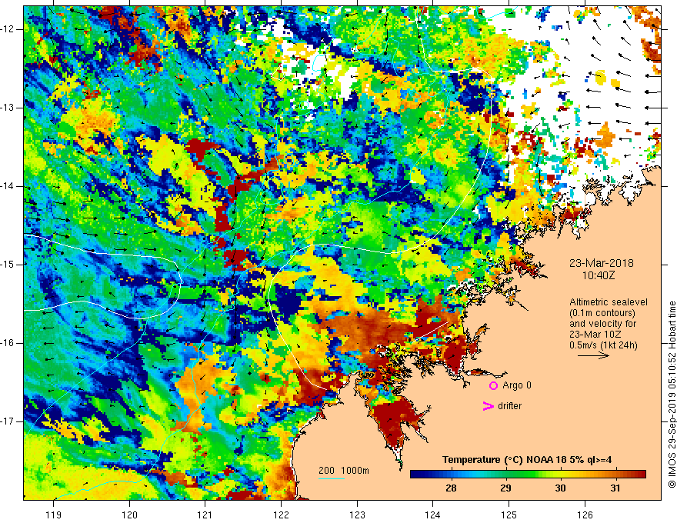Click the '0.5m/s (1kt 24h)' label
The width and height of the screenshot is (677, 523).
pos(603,345)
